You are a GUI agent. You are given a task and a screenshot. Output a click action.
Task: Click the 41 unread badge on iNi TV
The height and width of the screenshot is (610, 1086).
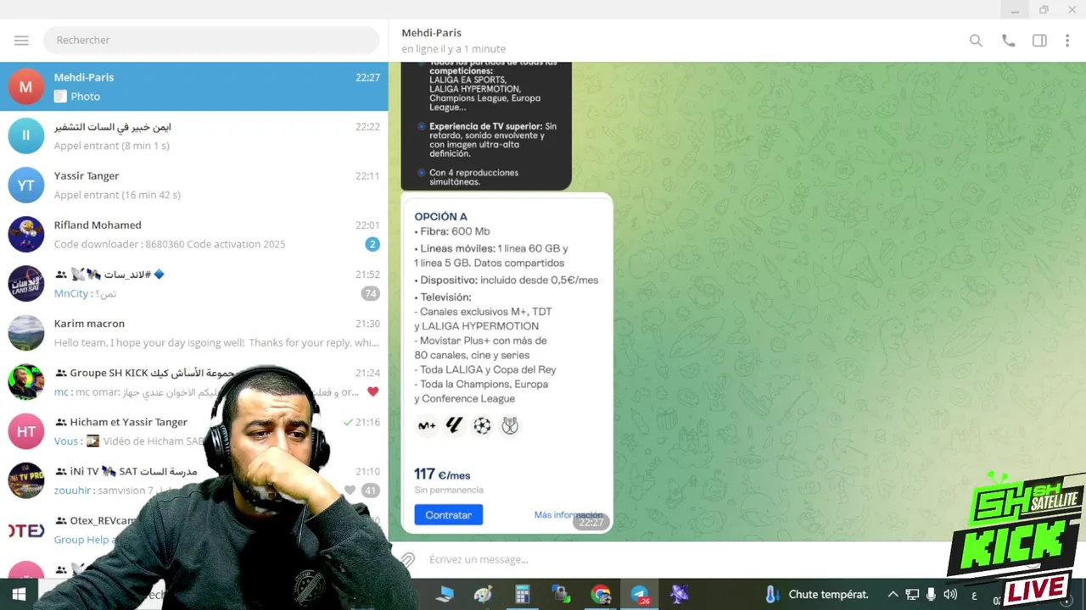point(370,490)
